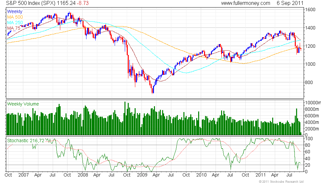Viewport: 321px width, 183px height.
Task: Click the 6000m volume axis value
Action: point(312,116)
